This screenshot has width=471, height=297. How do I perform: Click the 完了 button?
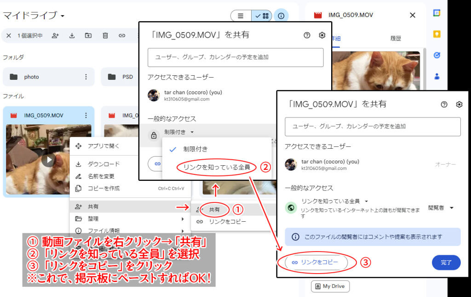446,263
